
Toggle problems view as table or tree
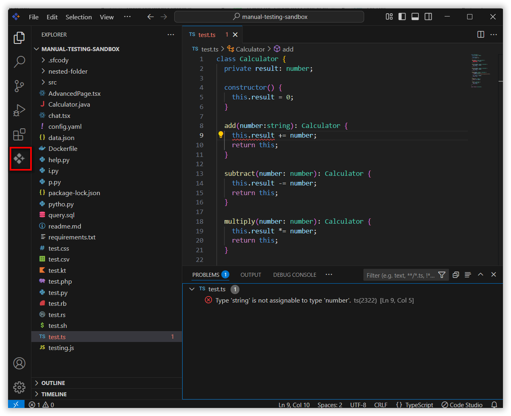(x=468, y=275)
